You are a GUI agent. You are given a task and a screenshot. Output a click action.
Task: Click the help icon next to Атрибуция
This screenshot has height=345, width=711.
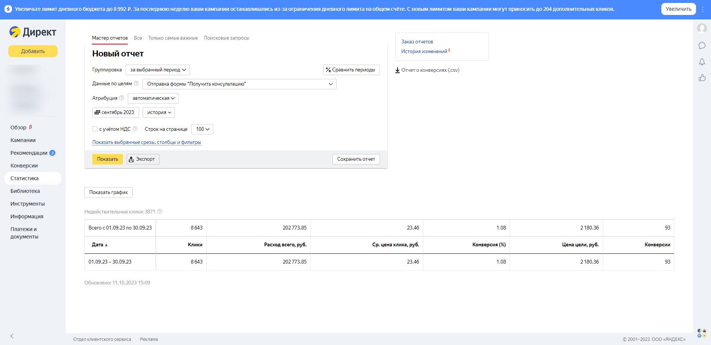click(x=121, y=98)
